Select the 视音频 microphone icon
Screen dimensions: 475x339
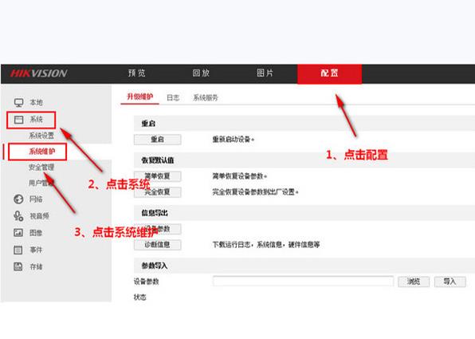[x=18, y=216]
